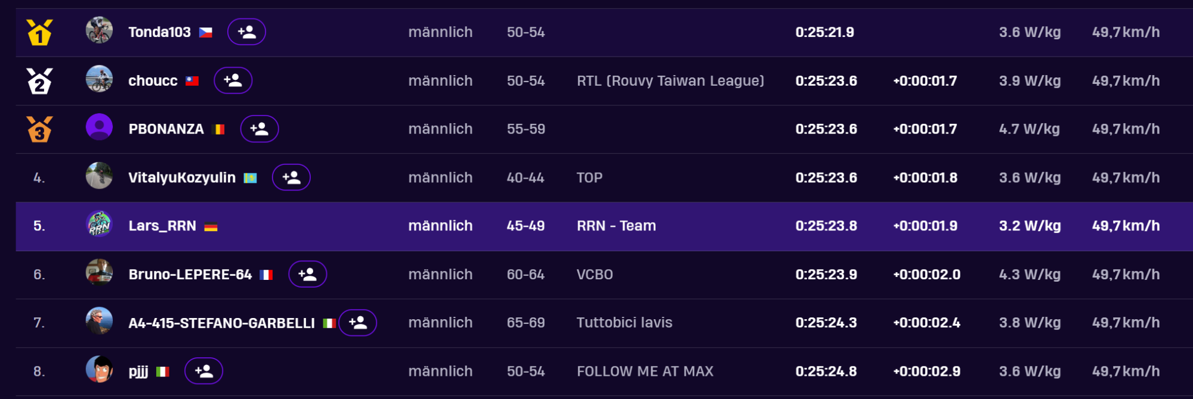
Task: Click add-friend icon next to Tonda103
Action: [246, 32]
